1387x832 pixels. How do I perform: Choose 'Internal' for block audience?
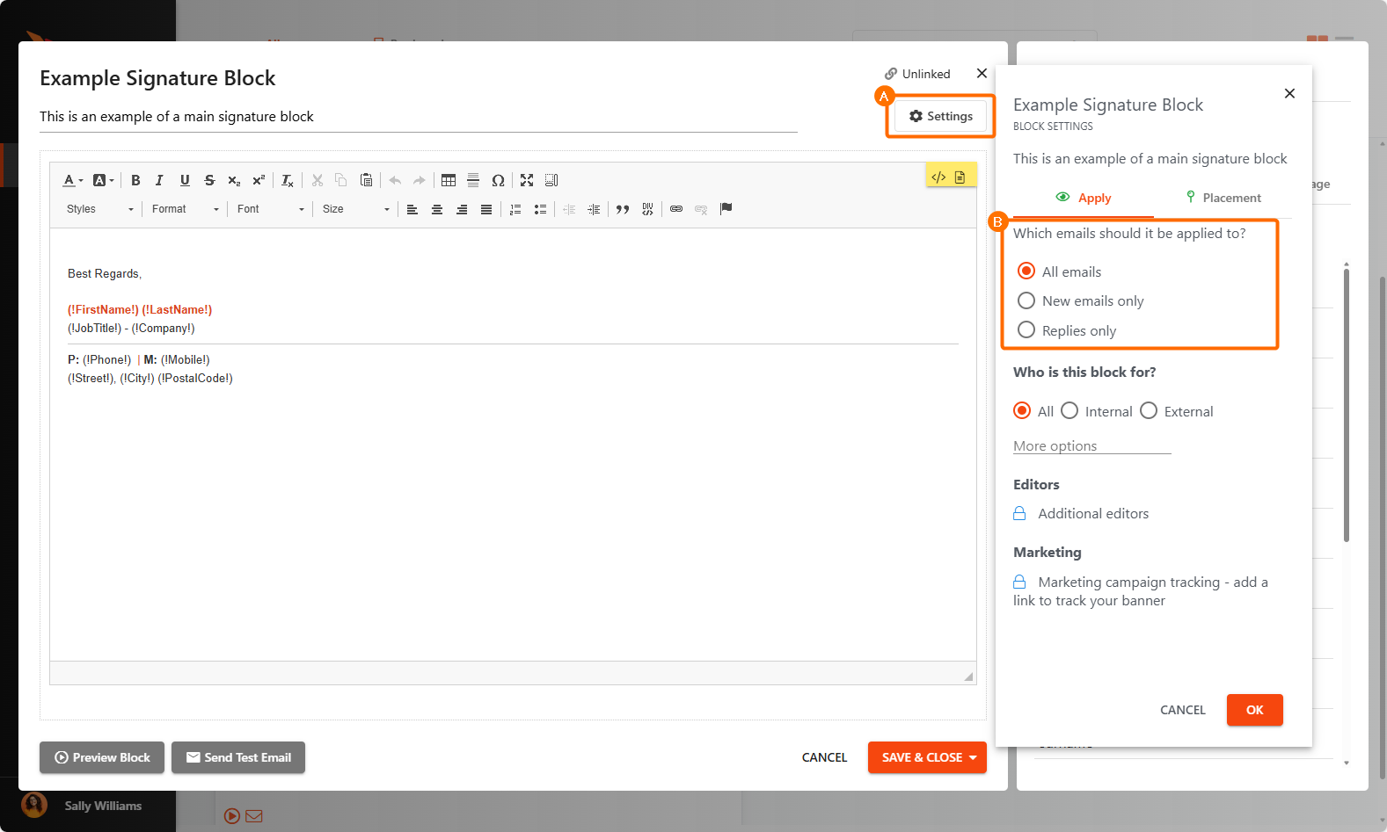pyautogui.click(x=1069, y=411)
